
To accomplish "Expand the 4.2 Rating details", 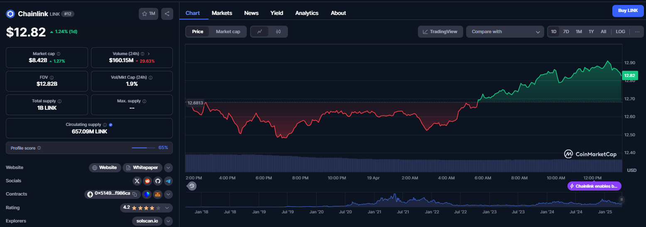I will [167, 208].
